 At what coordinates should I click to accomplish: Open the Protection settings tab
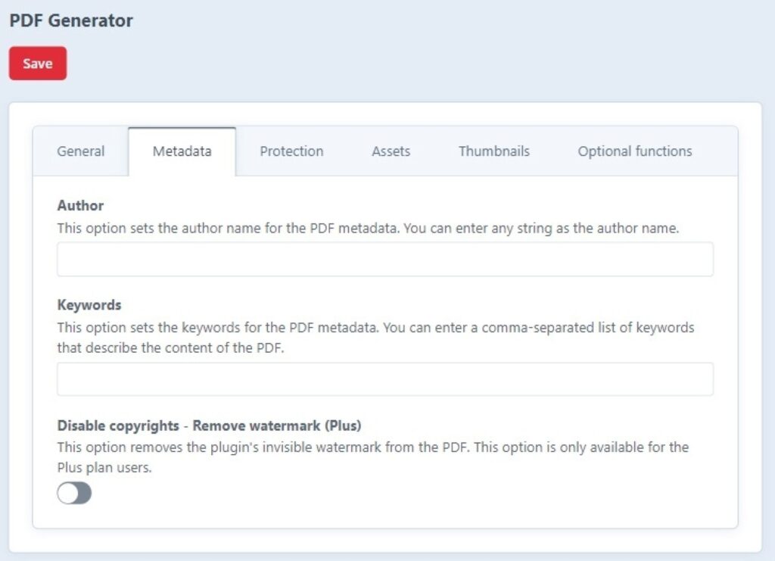[291, 151]
